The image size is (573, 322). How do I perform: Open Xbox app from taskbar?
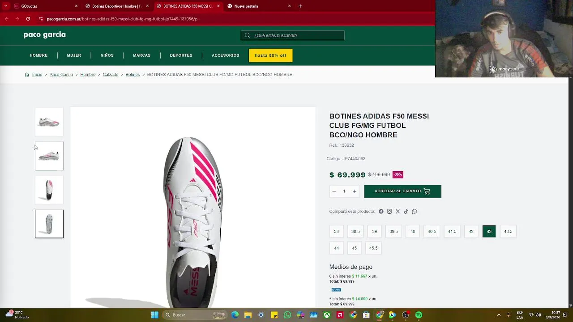point(327,315)
